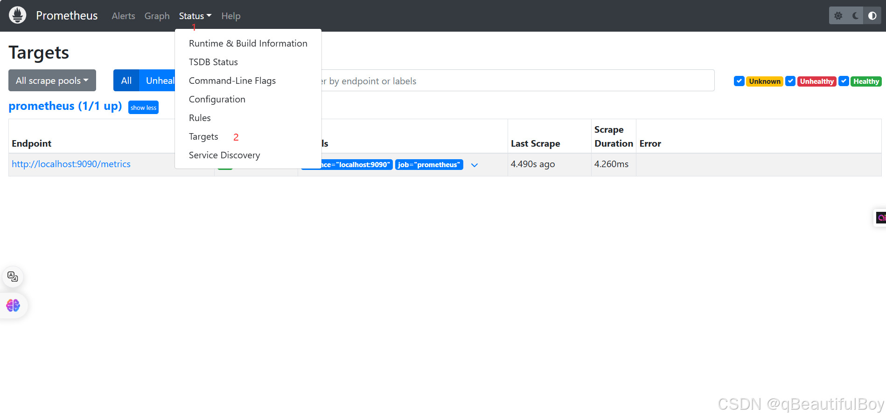This screenshot has height=419, width=886.
Task: Select the Unhealthy targets filter button
Action: coord(157,81)
